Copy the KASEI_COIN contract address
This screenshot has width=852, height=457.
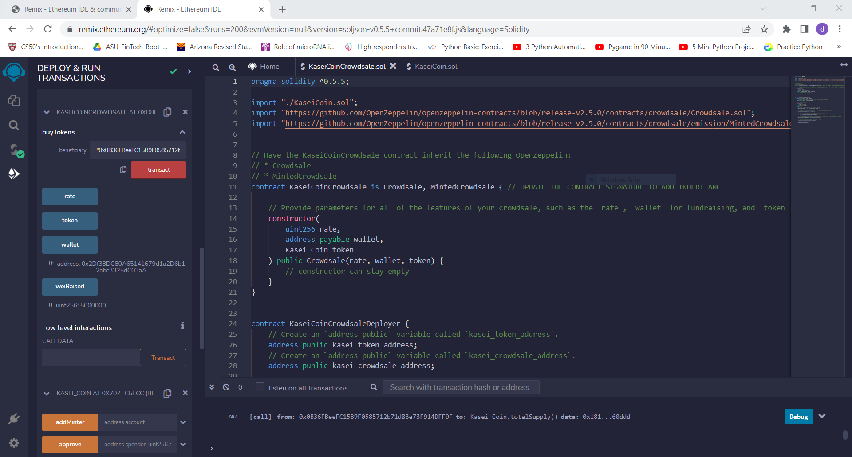(167, 393)
